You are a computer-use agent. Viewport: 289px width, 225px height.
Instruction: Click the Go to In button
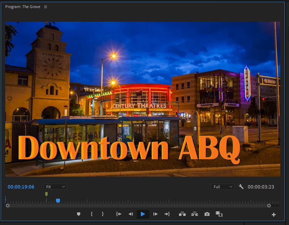pos(118,214)
